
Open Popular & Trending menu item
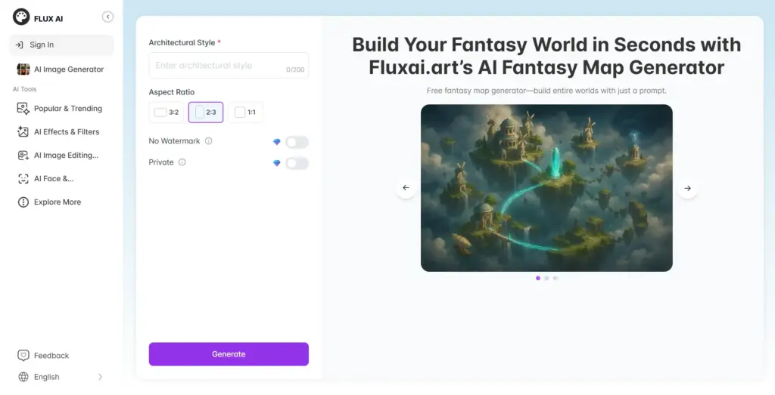[61, 109]
